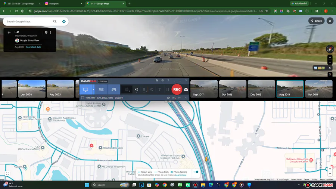Open Bandicam help question mark
This screenshot has width=336, height=189.
tap(168, 80)
